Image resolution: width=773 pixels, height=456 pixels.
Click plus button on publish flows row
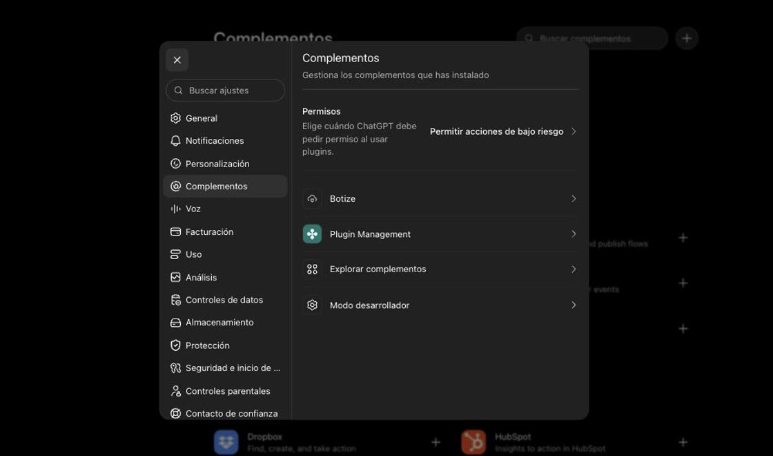point(683,238)
